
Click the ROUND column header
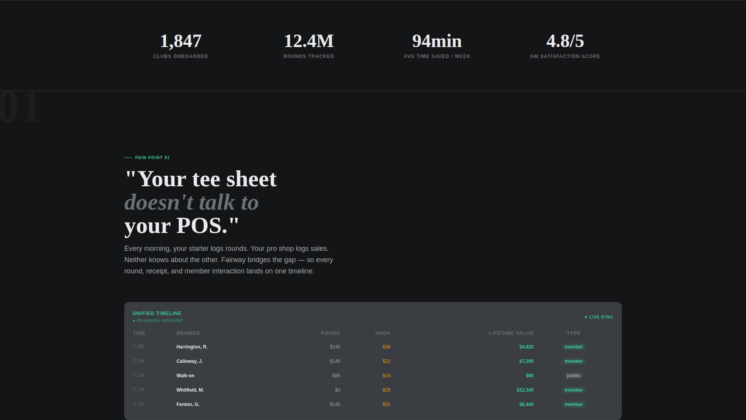tap(330, 333)
